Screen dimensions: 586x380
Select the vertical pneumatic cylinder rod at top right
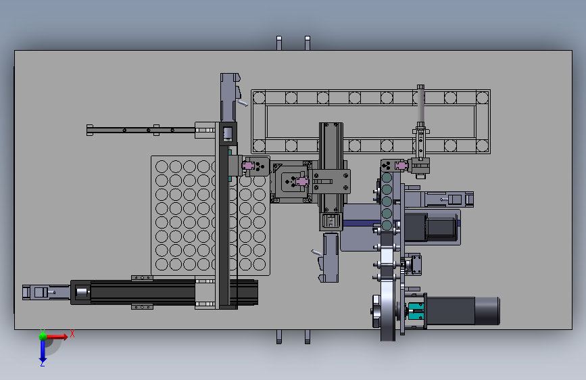pos(421,106)
